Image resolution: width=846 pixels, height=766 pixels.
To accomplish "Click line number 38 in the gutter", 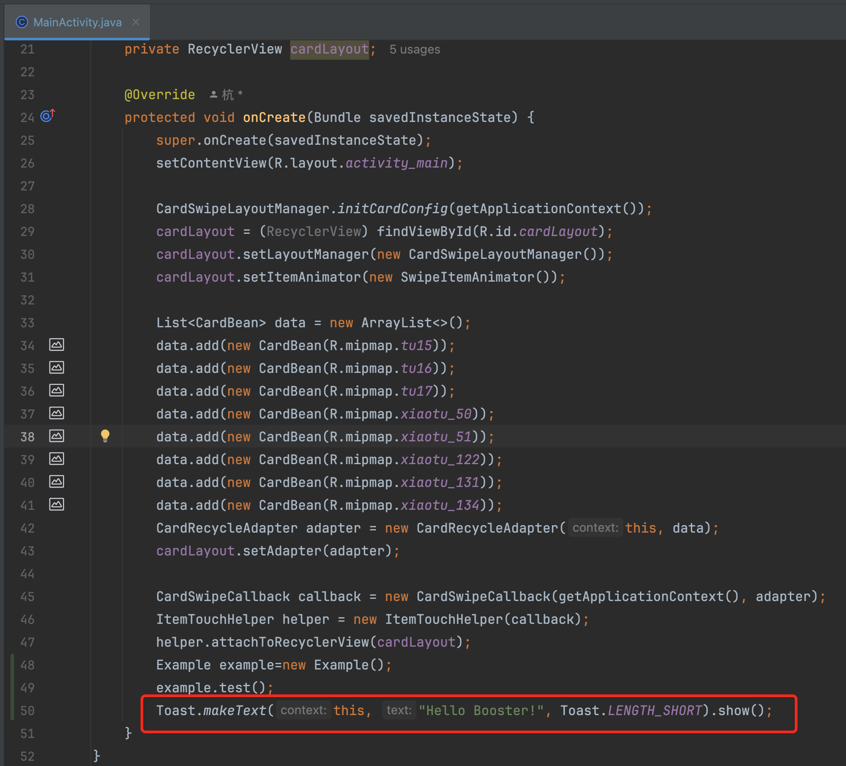I will (27, 437).
